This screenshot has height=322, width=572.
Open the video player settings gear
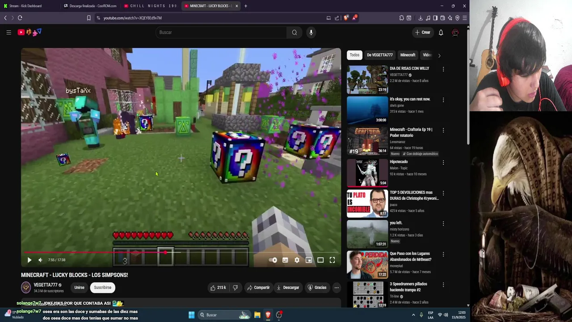tap(297, 260)
